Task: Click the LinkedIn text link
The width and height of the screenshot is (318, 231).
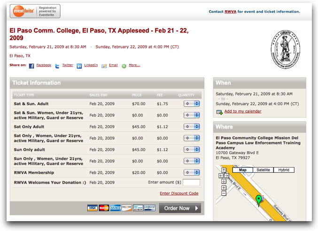Action: pyautogui.click(x=91, y=65)
